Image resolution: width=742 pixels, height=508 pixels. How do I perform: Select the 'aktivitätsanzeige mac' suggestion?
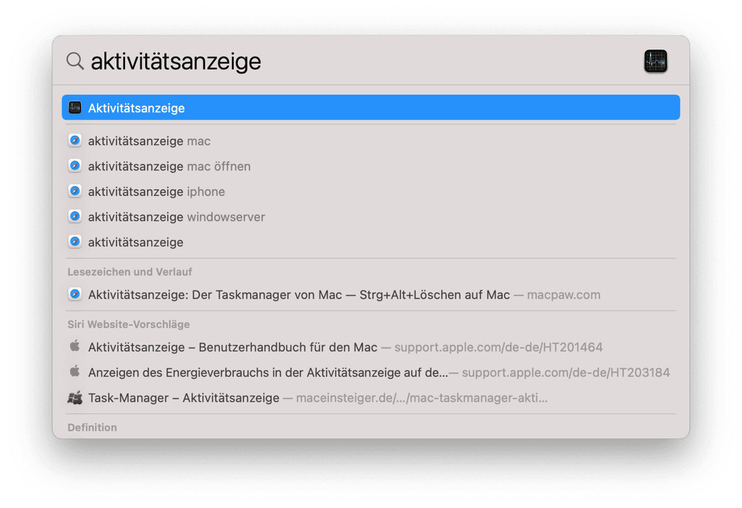[149, 141]
